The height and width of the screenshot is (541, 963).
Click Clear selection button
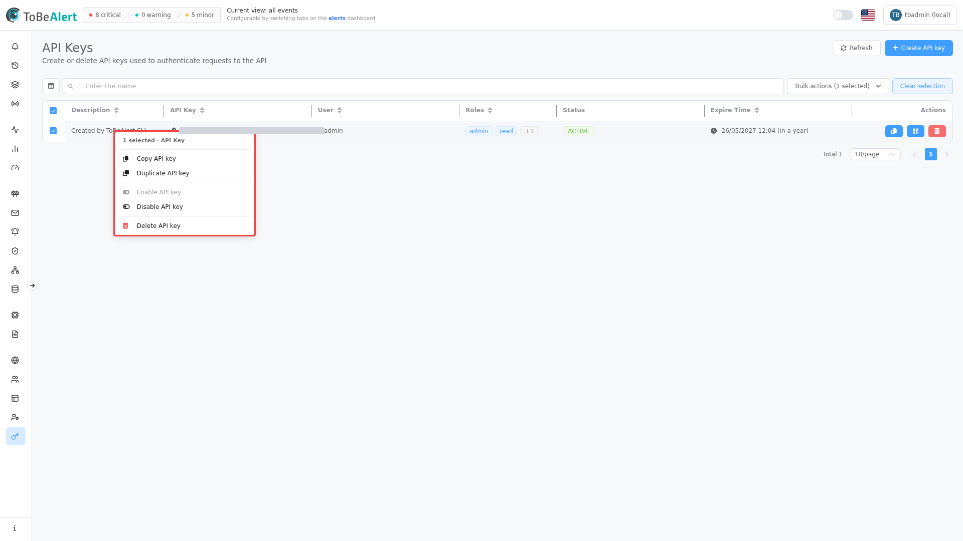pyautogui.click(x=922, y=86)
